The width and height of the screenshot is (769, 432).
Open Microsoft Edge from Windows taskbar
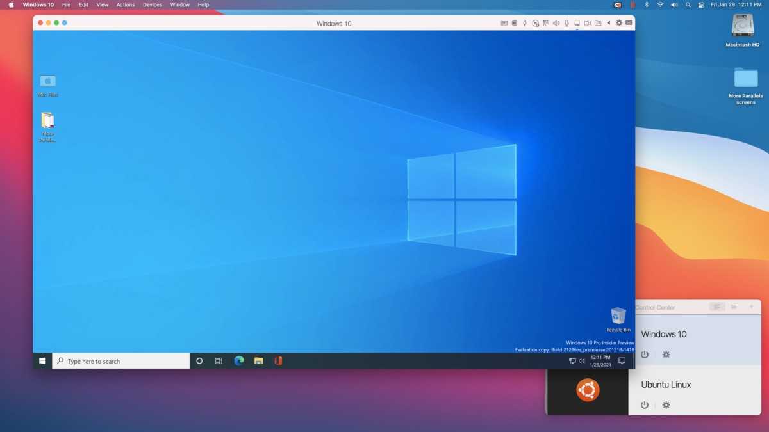pyautogui.click(x=239, y=361)
